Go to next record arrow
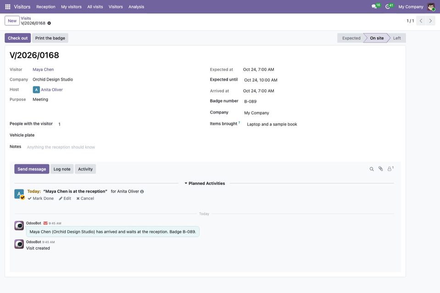This screenshot has height=293, width=440. [430, 21]
